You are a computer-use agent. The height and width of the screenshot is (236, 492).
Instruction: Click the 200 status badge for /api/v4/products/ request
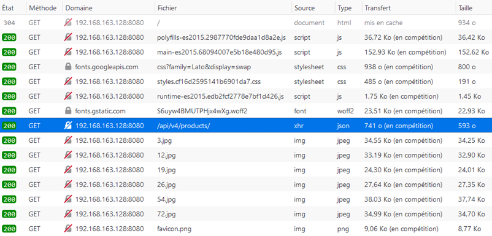[9, 126]
